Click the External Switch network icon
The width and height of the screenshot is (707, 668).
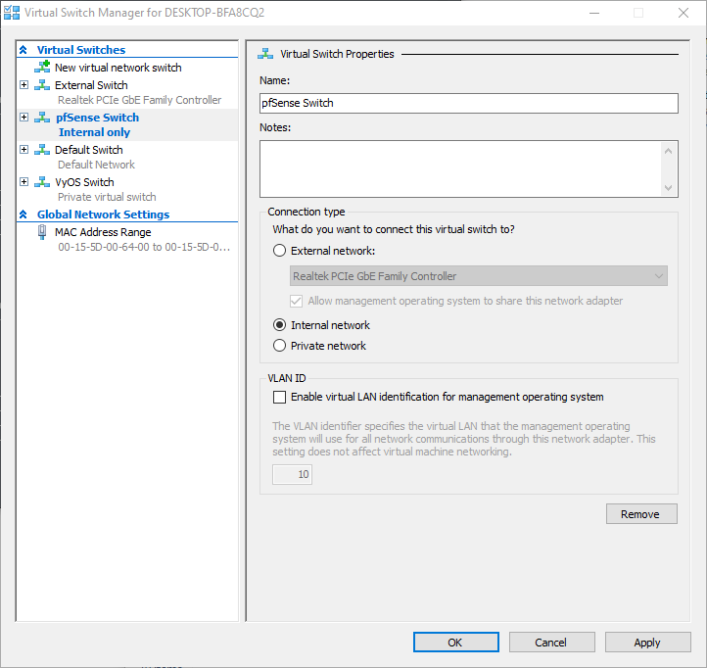42,85
